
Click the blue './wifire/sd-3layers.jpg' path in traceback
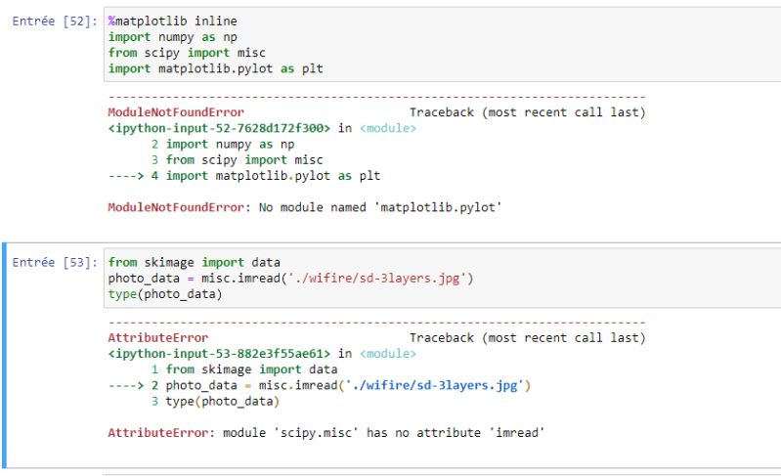(434, 385)
